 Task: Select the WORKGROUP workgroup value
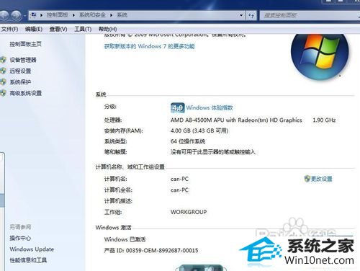pos(189,212)
